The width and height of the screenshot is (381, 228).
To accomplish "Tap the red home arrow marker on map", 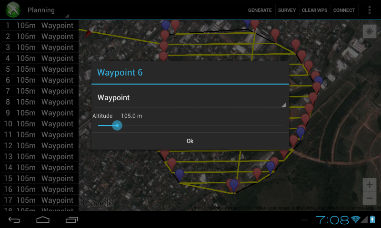I will click(90, 31).
